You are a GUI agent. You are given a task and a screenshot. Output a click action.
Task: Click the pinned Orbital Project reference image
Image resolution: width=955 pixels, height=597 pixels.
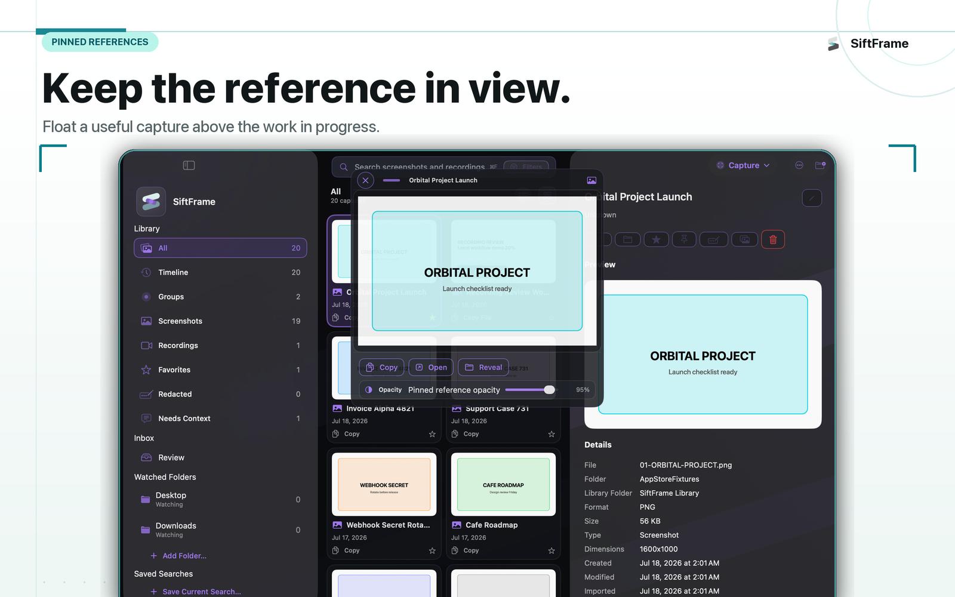pos(477,271)
